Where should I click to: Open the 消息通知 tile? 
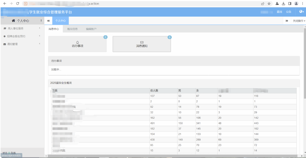[x=142, y=44]
